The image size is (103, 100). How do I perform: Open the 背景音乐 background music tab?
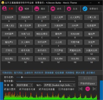[91, 9]
